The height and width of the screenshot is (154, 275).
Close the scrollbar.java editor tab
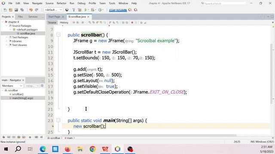pyautogui.click(x=88, y=17)
